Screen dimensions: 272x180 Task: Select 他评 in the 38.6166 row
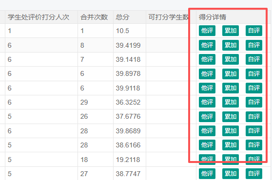click(207, 145)
